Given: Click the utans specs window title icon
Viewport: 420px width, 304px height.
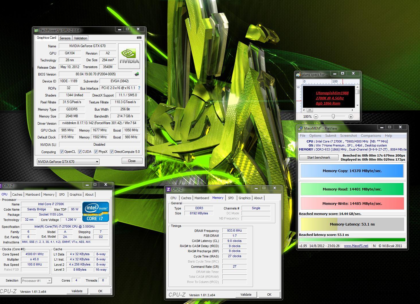Looking at the screenshot, I should pyautogui.click(x=298, y=74).
